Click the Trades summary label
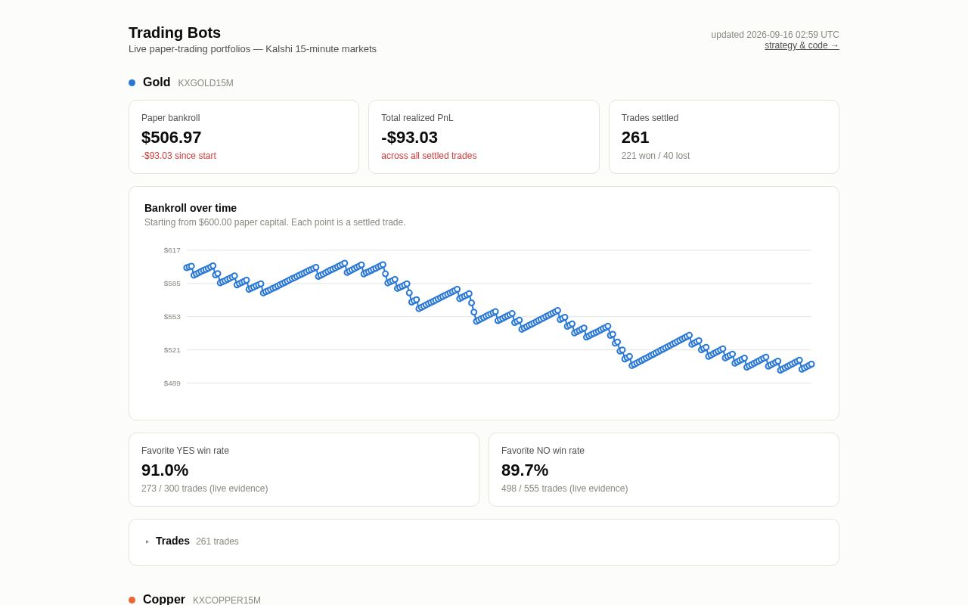Viewport: 968px width, 605px height. (x=172, y=541)
